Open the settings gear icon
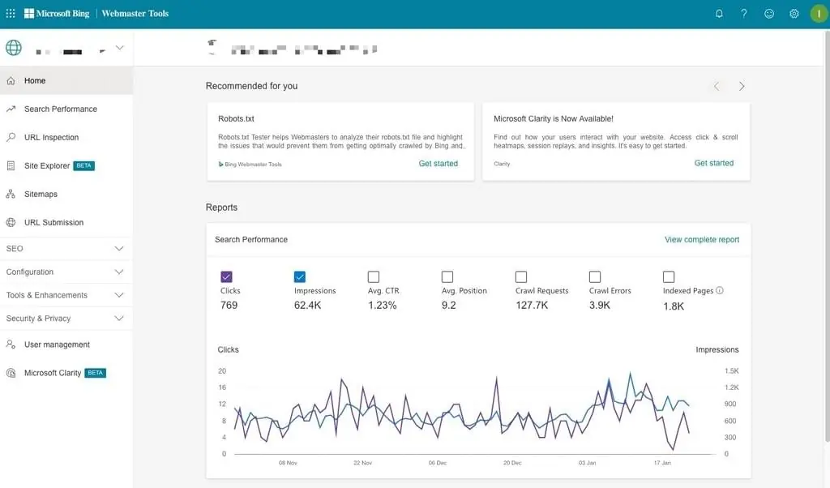Screen dimensions: 830x488 [x=794, y=14]
